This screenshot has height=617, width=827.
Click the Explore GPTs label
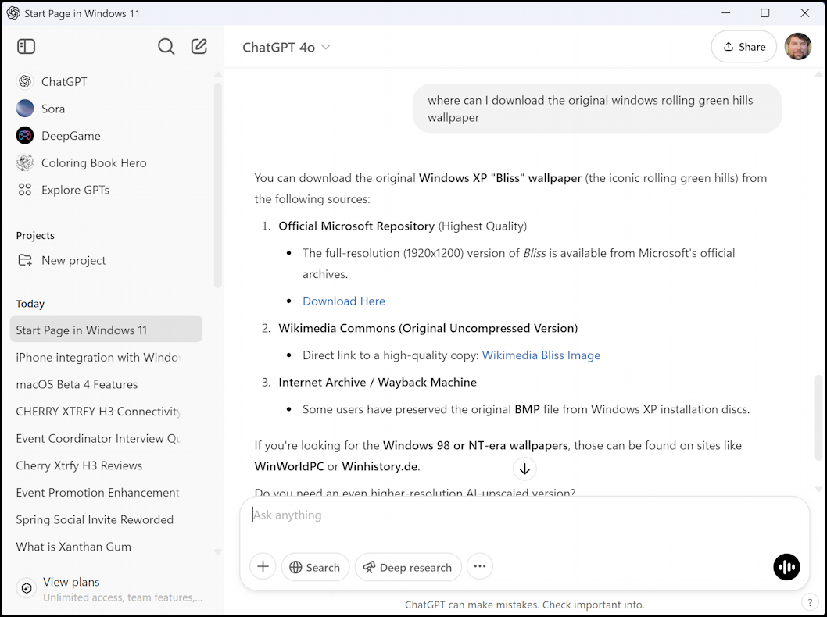pos(75,190)
